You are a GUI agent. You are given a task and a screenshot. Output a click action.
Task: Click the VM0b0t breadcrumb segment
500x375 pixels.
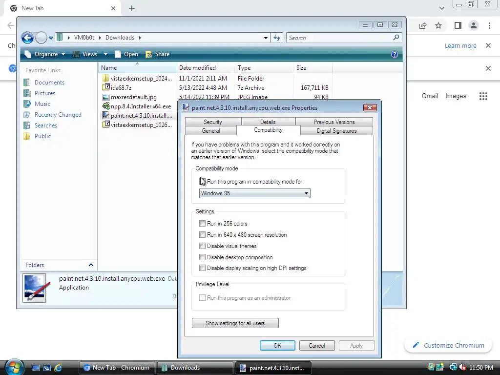coord(84,38)
